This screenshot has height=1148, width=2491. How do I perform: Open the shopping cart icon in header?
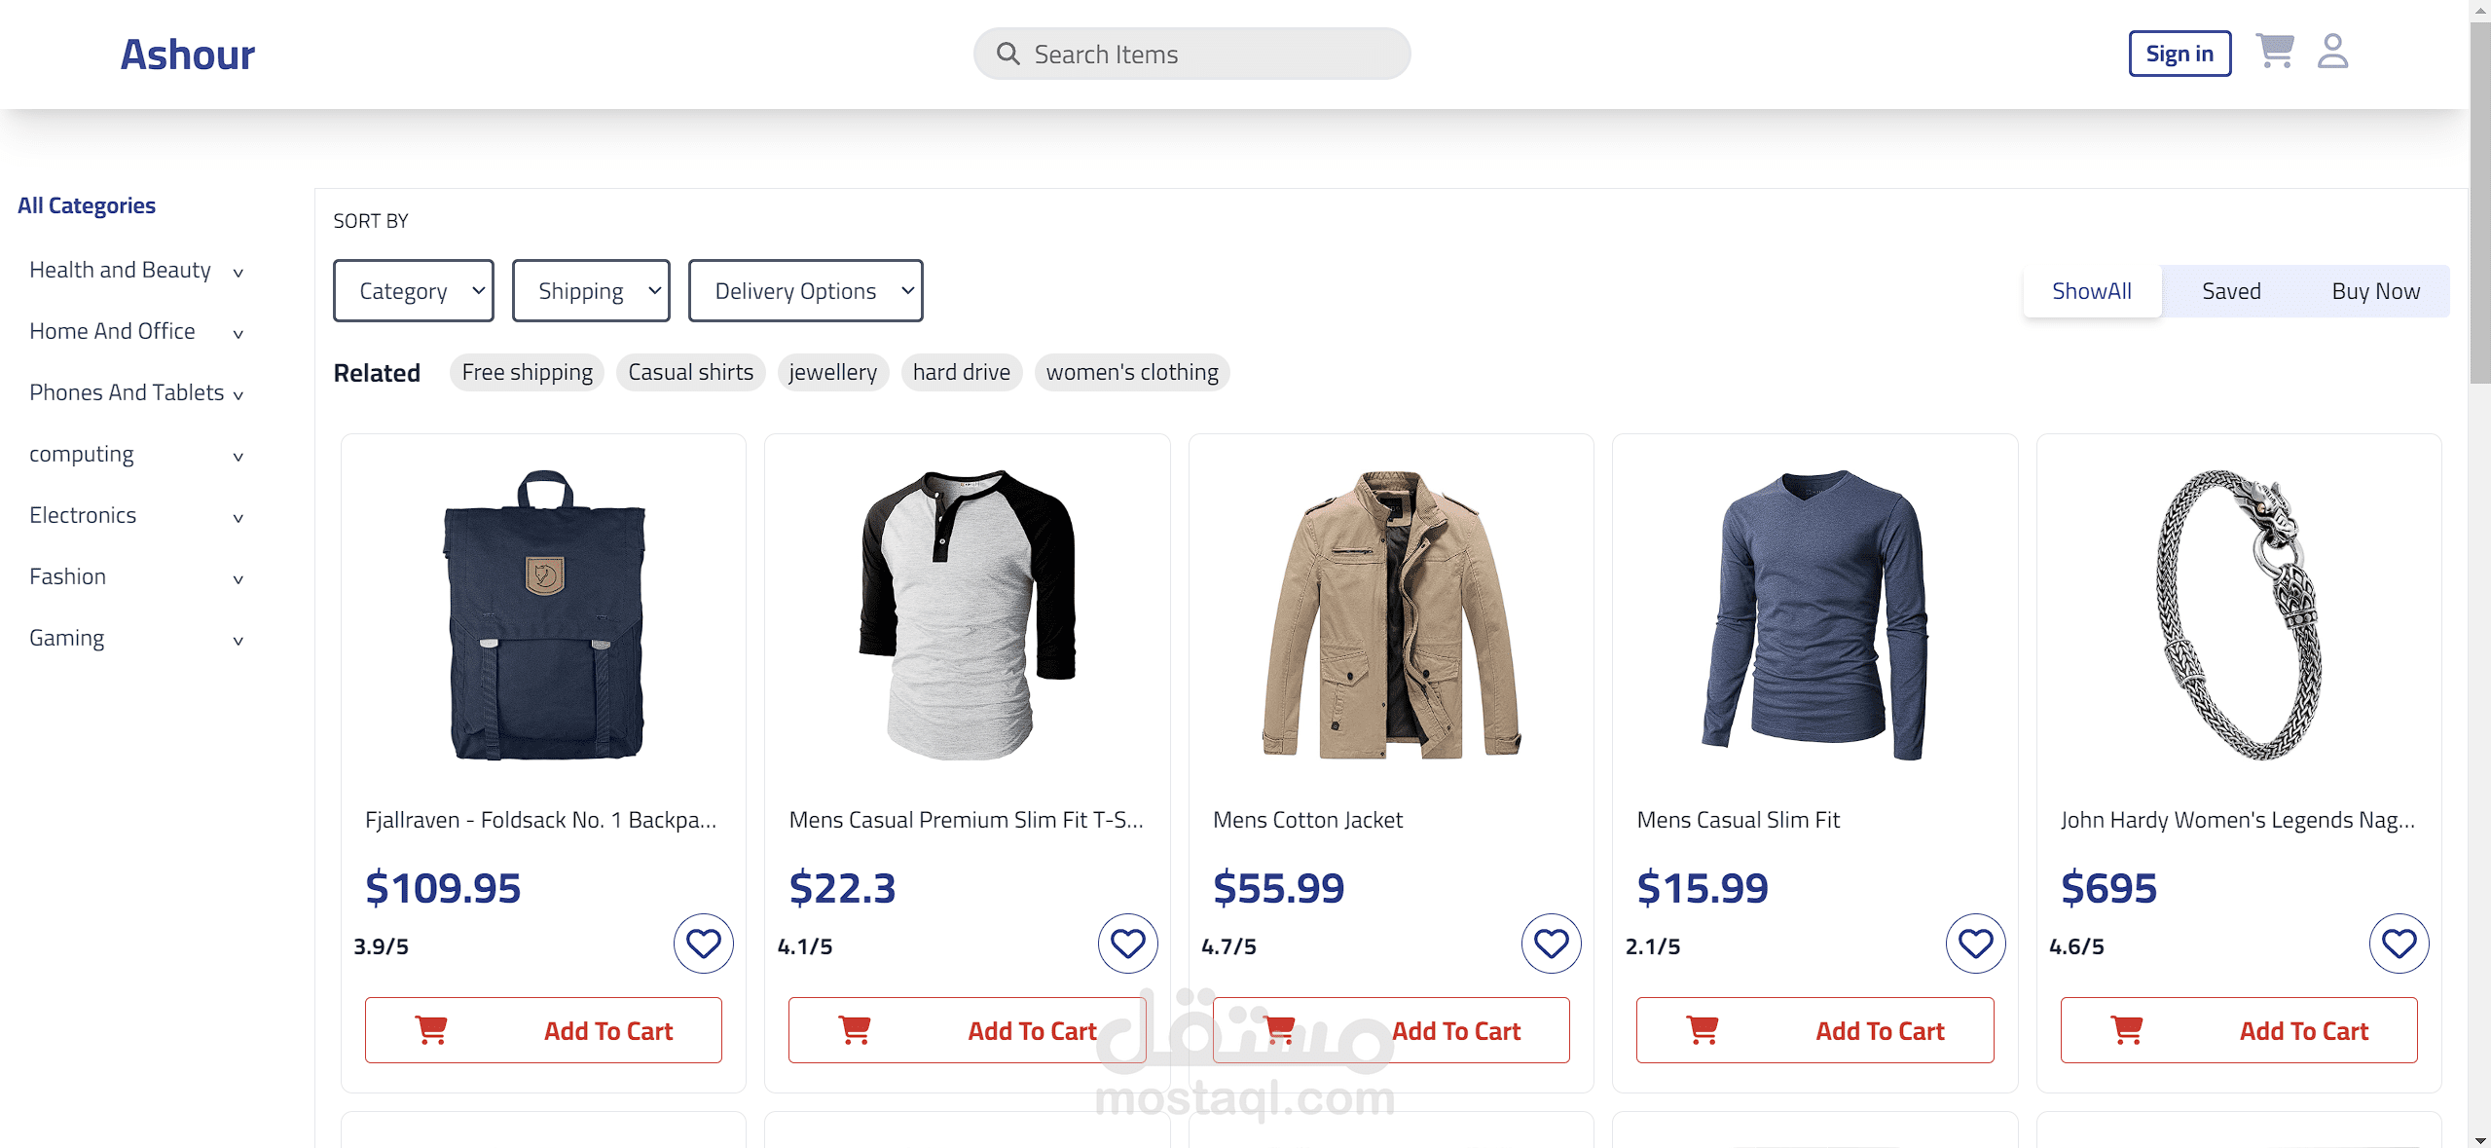2275,51
